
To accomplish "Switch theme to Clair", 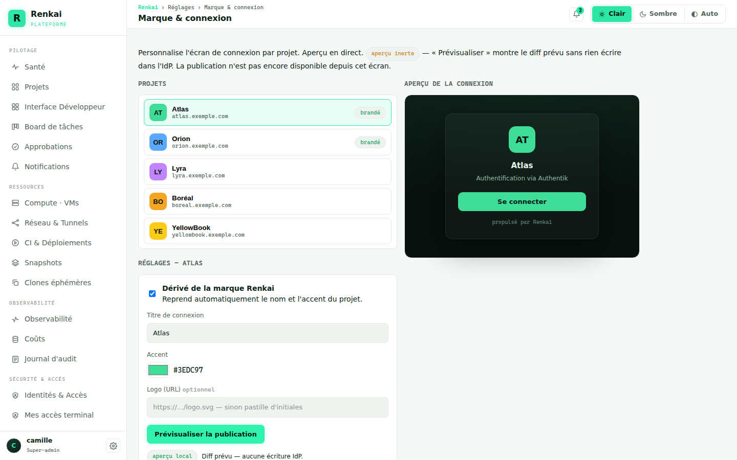I will [612, 14].
